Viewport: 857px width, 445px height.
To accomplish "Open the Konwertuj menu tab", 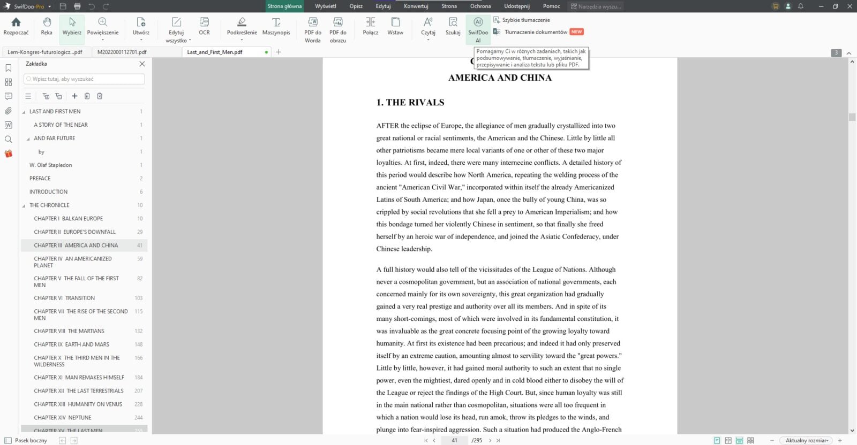I will [416, 6].
